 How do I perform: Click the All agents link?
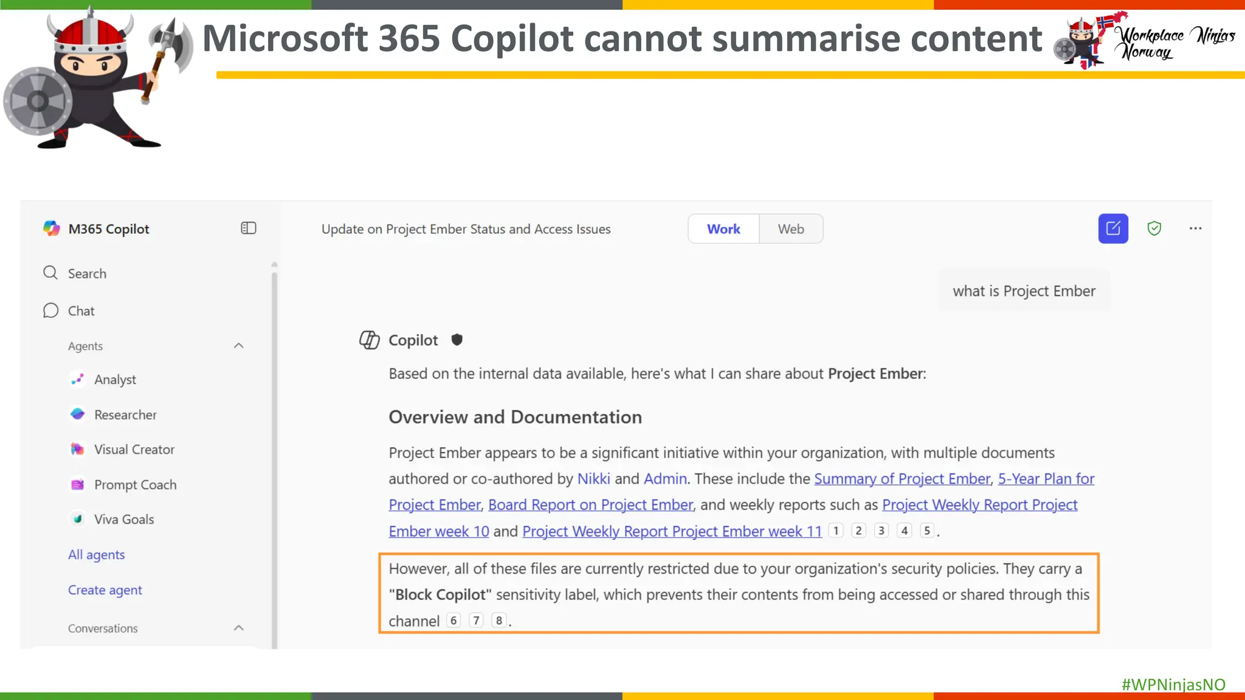96,555
